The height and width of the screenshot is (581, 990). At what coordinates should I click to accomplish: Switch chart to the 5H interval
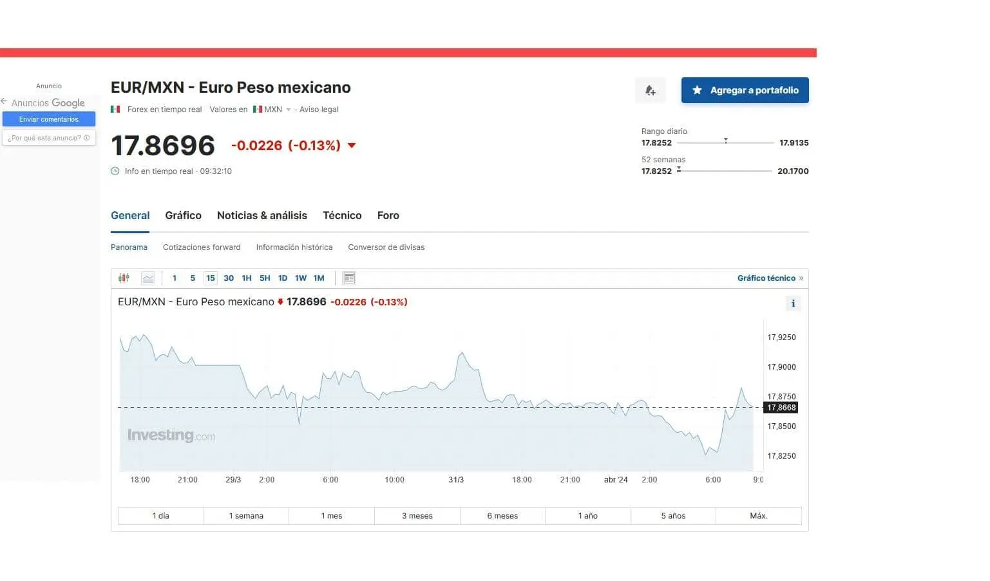click(265, 278)
